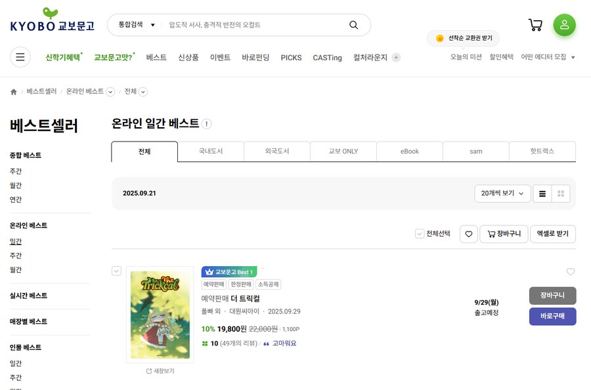591x390 pixels.
Task: Expand the 20개씩 보기 dropdown
Action: tap(502, 193)
